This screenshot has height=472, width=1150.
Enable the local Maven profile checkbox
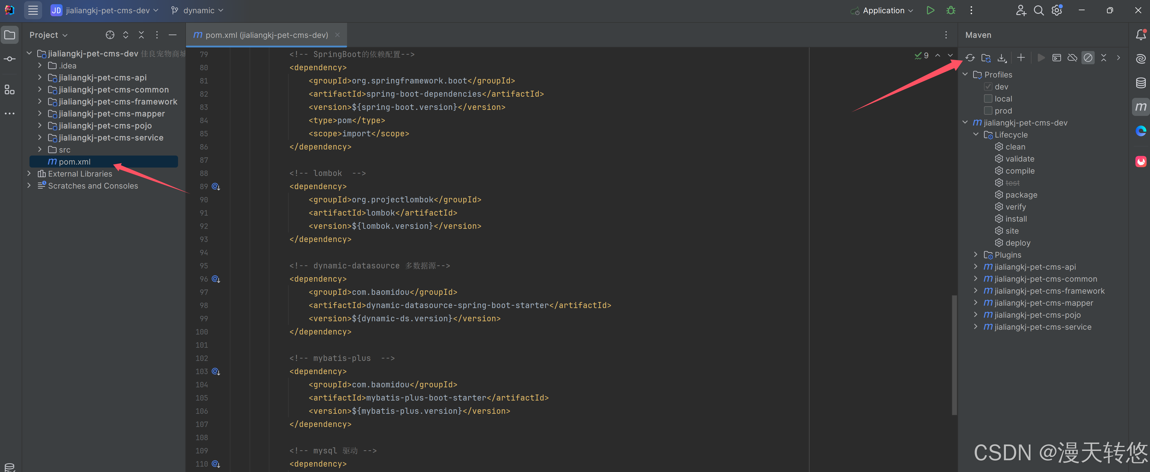click(x=988, y=98)
